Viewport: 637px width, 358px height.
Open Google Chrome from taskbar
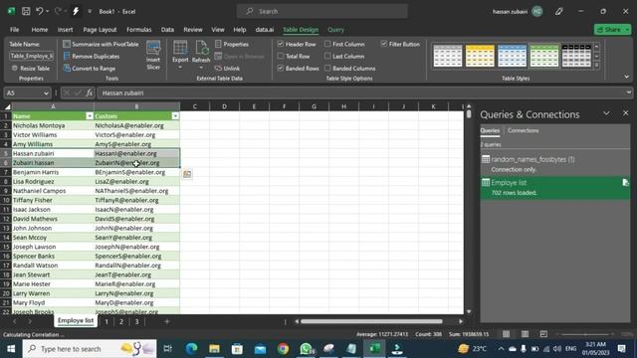coord(283,349)
